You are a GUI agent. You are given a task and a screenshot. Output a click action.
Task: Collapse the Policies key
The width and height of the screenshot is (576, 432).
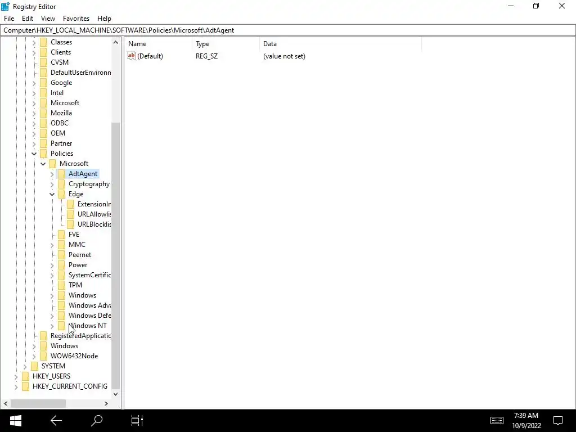pos(34,154)
